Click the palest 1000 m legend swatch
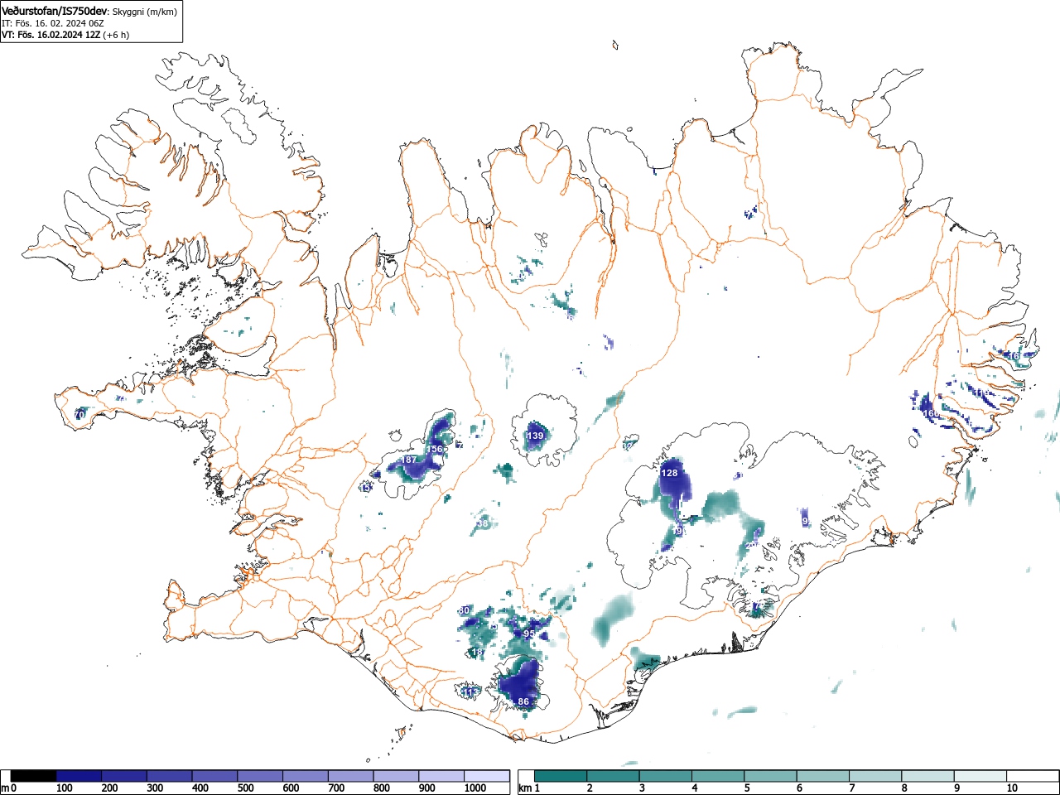The width and height of the screenshot is (1060, 795). pos(487,776)
